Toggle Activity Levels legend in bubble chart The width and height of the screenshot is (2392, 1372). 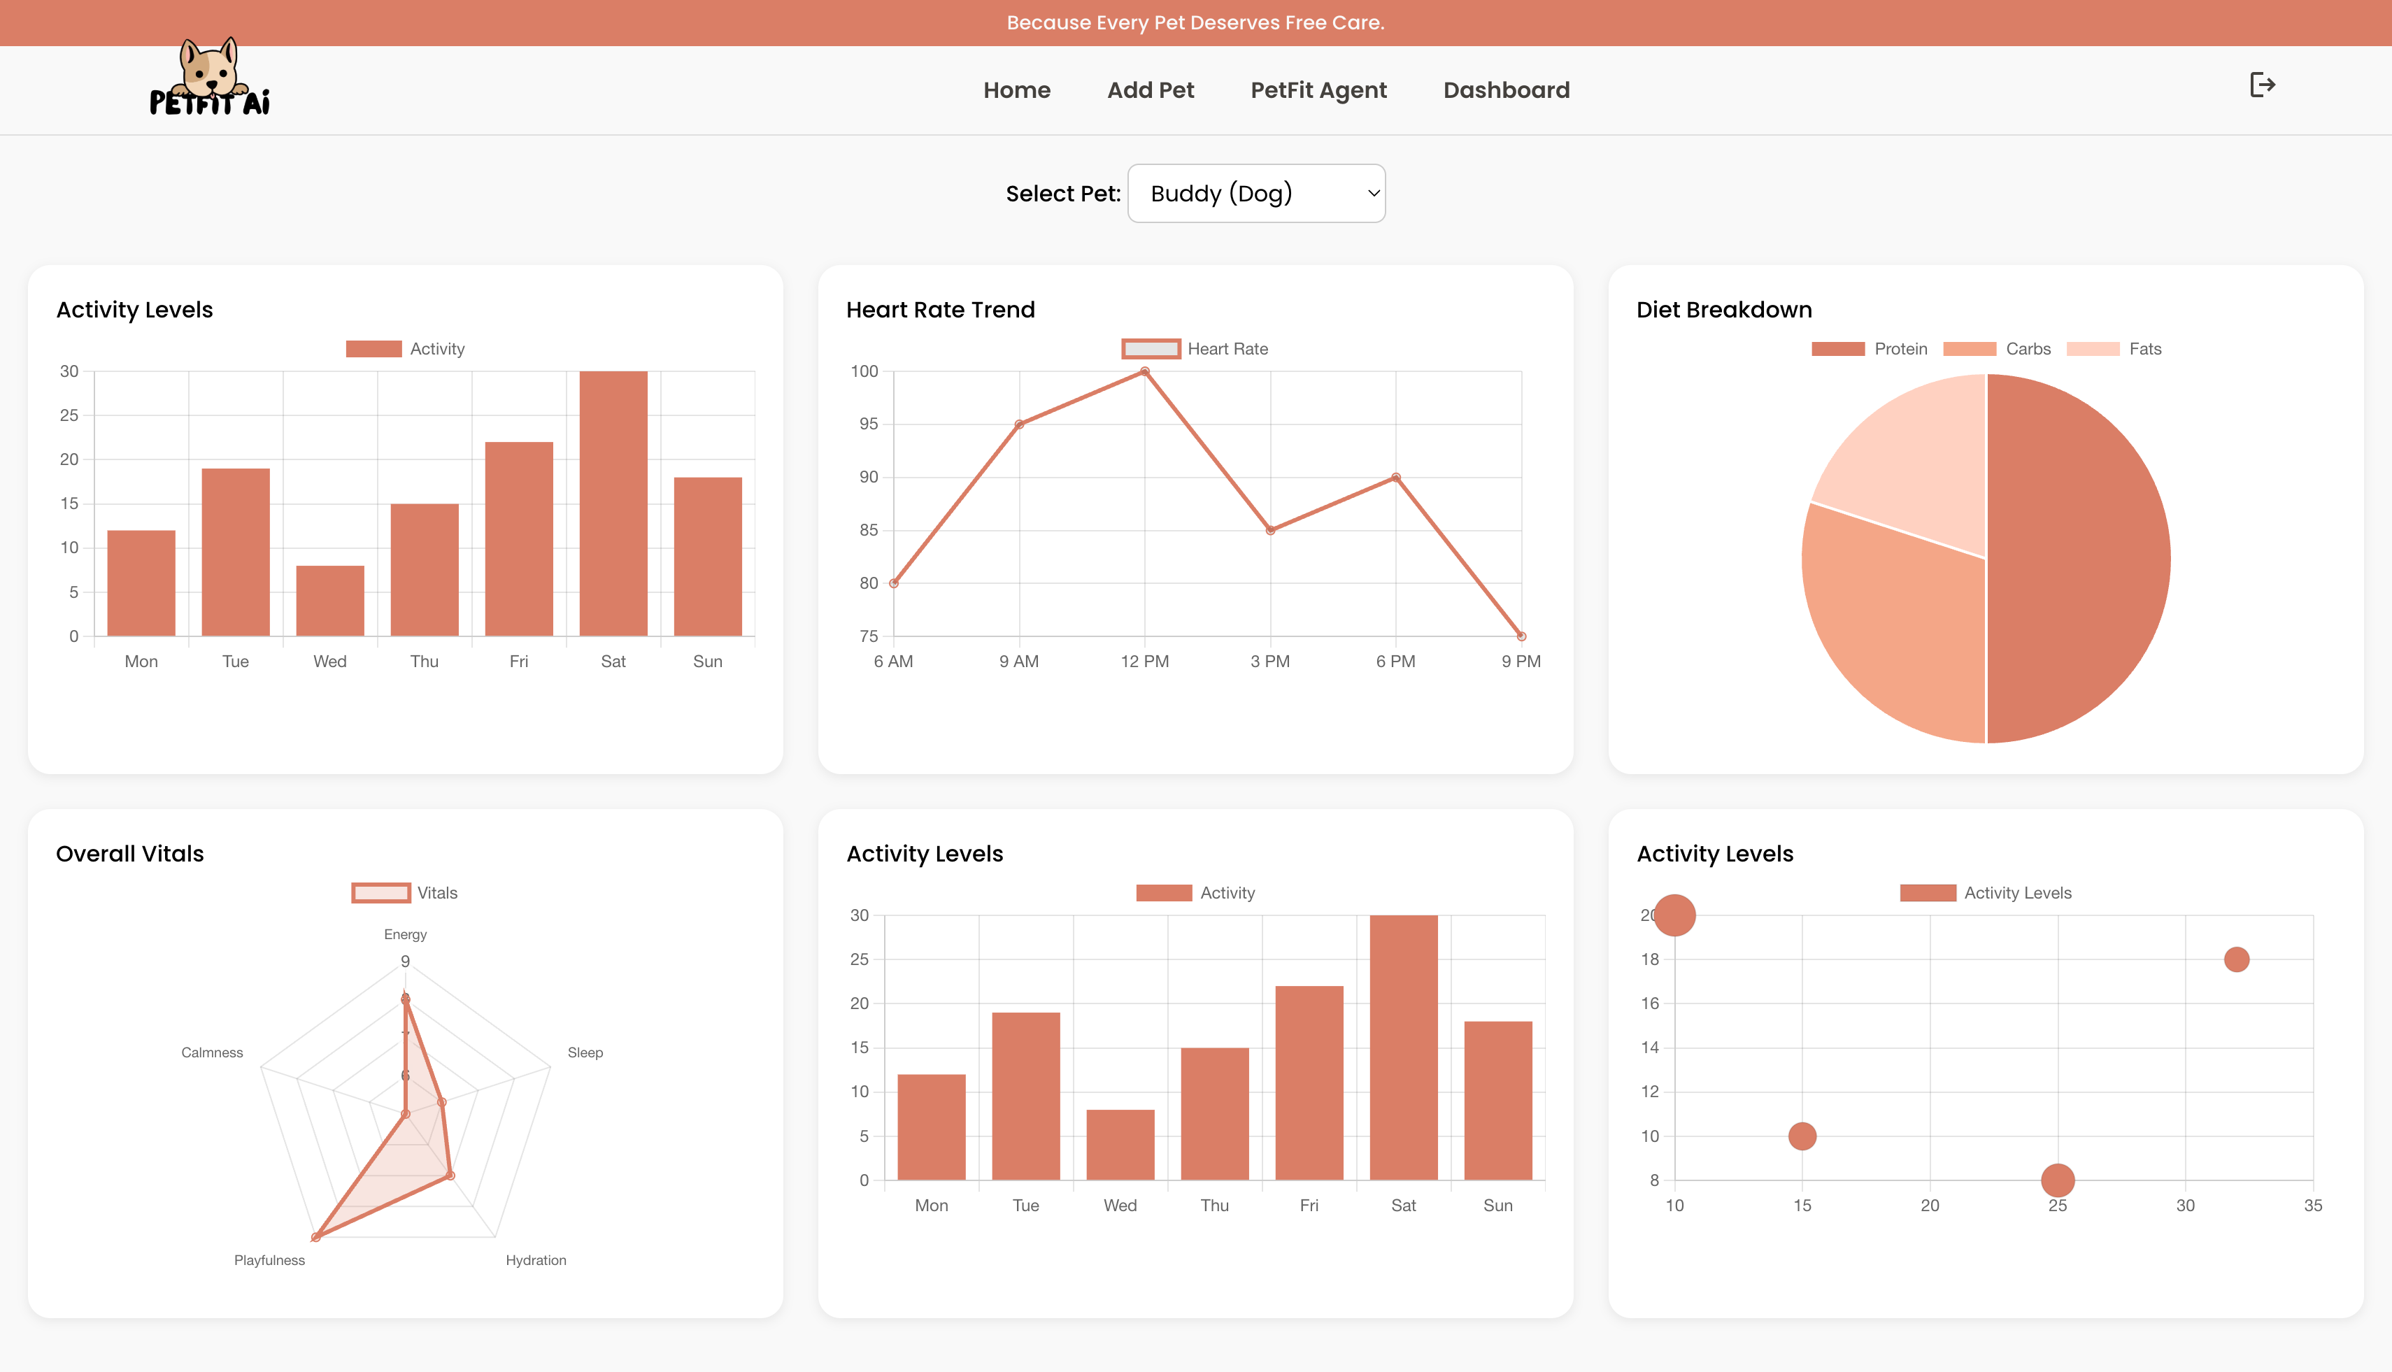pyautogui.click(x=1928, y=892)
